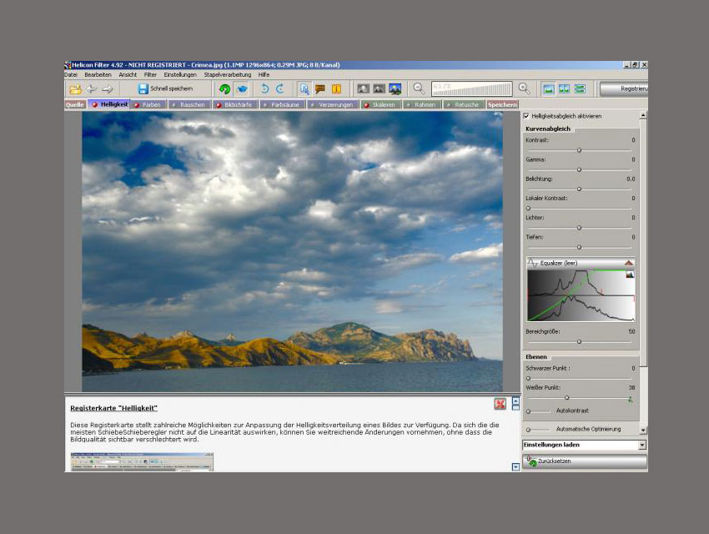The height and width of the screenshot is (534, 709).
Task: Open the Farbsäume tab
Action: pyautogui.click(x=282, y=105)
